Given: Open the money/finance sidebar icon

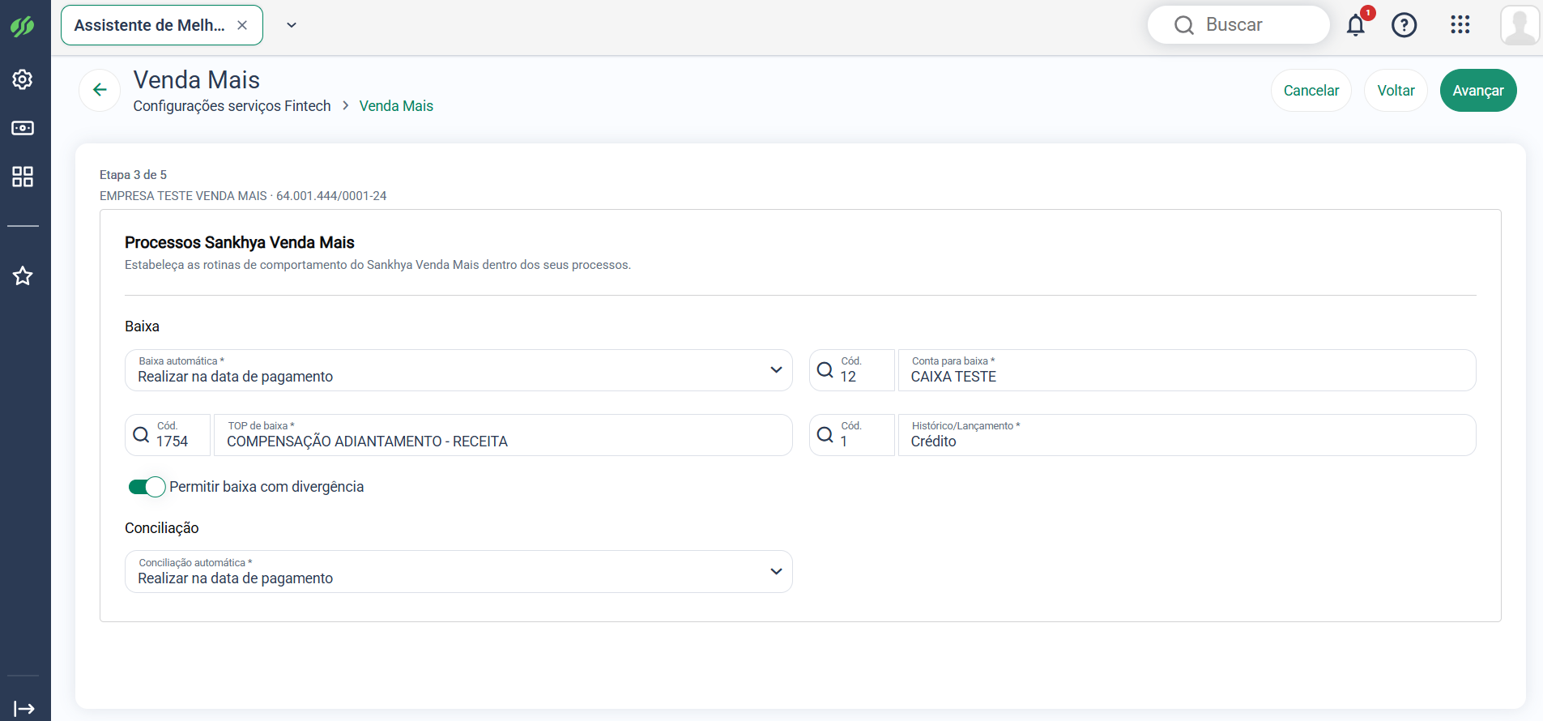Looking at the screenshot, I should pos(23,128).
